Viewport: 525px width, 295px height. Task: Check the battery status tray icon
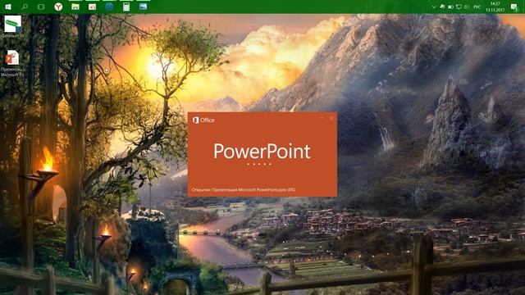point(450,7)
